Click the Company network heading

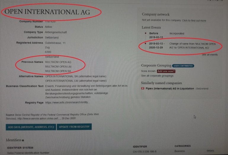(x=156, y=14)
